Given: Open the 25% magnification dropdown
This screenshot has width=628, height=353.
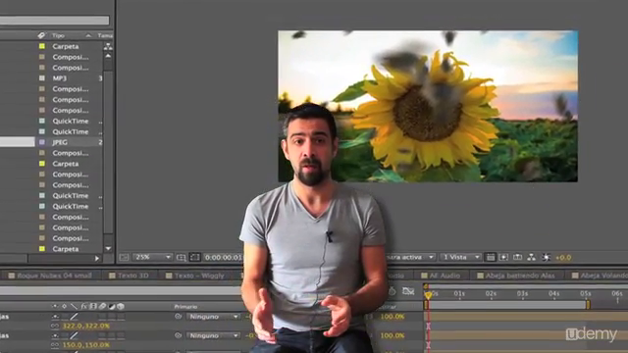Looking at the screenshot, I should click(x=152, y=257).
